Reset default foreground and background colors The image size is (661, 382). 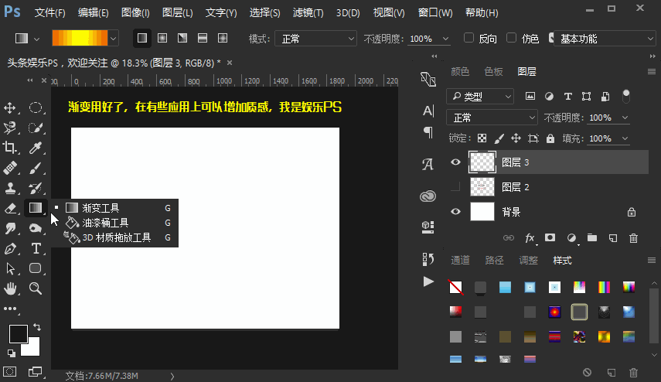tap(12, 353)
